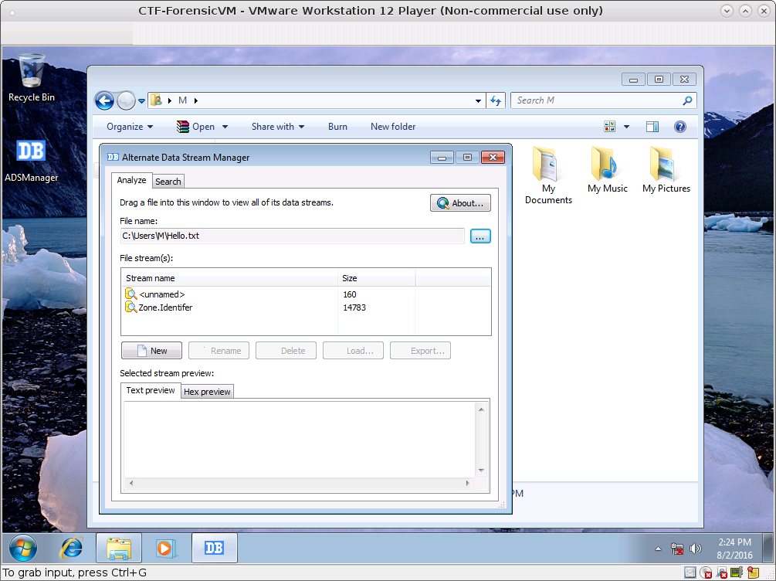Click the Explorer forward arrow button
The height and width of the screenshot is (581, 776).
click(x=126, y=100)
